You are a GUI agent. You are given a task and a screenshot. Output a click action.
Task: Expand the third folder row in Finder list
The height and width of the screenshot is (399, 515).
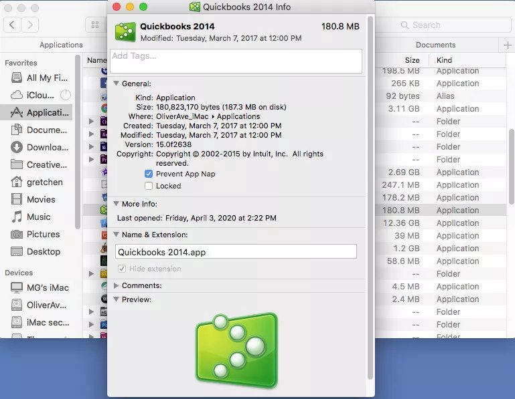(x=91, y=146)
